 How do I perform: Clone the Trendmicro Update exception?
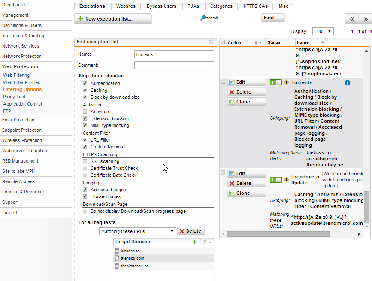(x=247, y=193)
